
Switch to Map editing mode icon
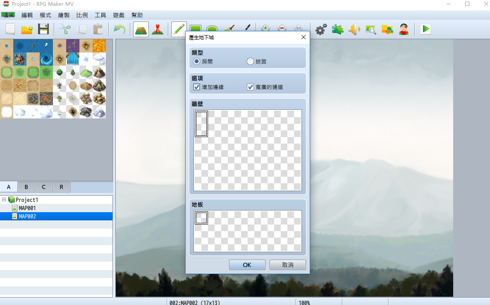point(141,29)
